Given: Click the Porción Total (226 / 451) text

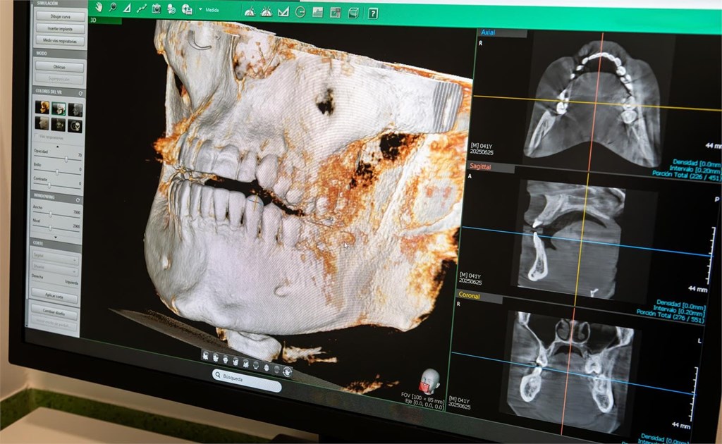Looking at the screenshot, I should (687, 175).
